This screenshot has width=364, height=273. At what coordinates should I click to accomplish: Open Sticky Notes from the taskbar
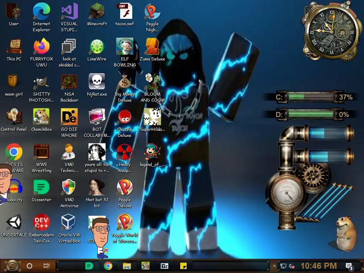[x=183, y=266]
